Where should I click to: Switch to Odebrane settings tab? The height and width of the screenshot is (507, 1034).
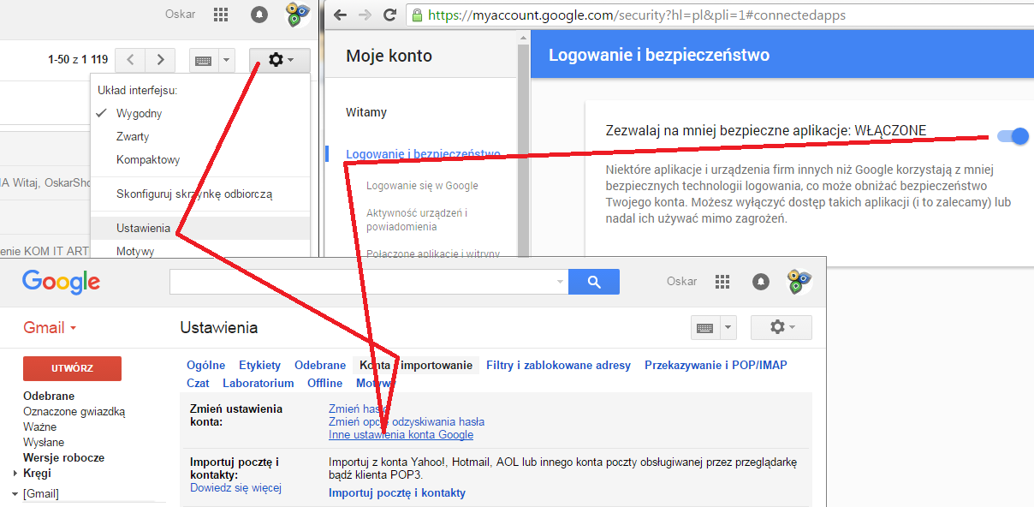pyautogui.click(x=320, y=365)
